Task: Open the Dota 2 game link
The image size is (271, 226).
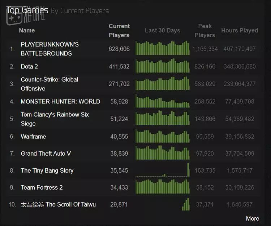Action: coord(29,66)
